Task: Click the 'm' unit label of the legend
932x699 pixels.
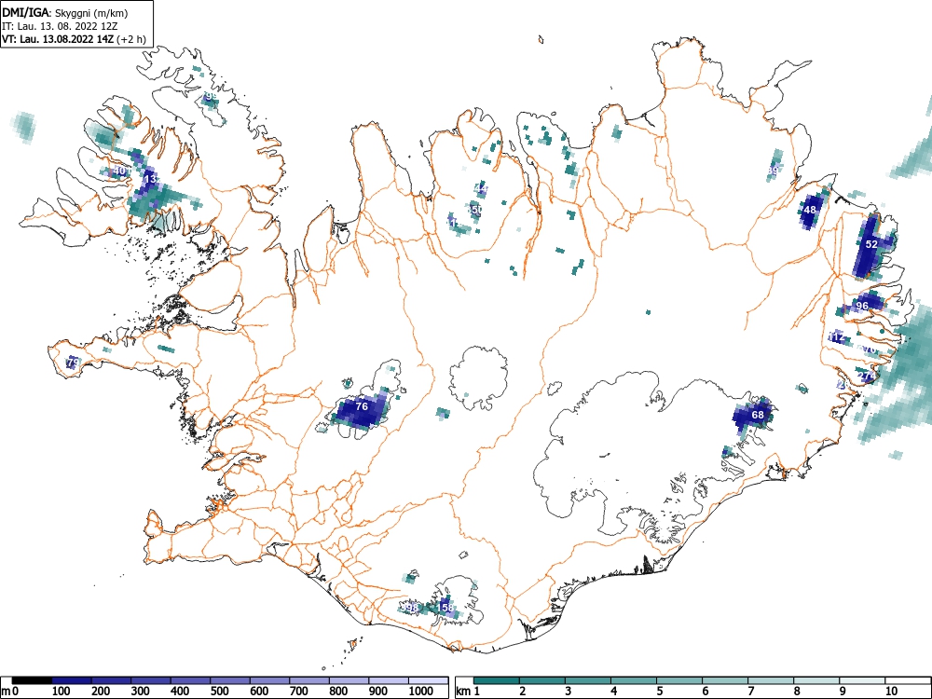Action: click(6, 692)
